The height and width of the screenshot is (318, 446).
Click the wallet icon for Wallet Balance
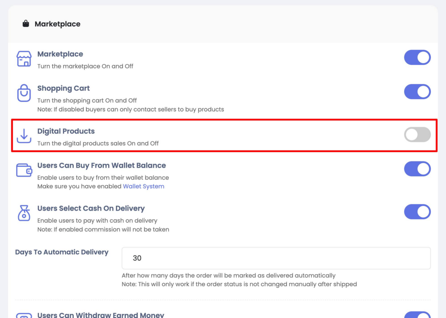click(24, 170)
